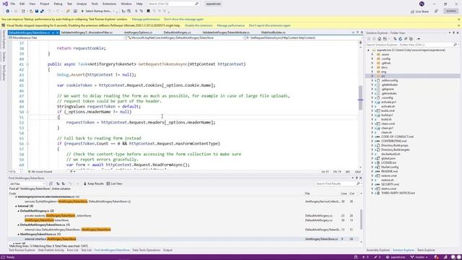
Task: Close the Startup performance notification bar
Action: click(458, 19)
